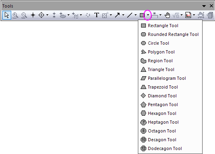Choose Polygon Tool from the menu

coord(170,52)
